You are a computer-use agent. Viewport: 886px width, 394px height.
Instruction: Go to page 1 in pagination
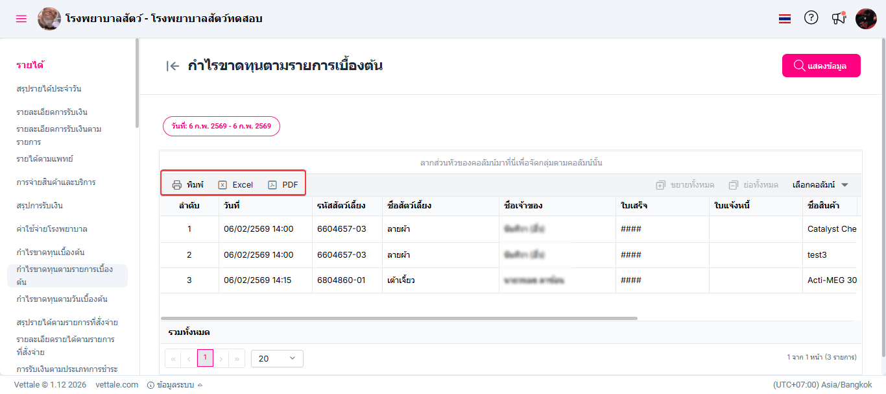pos(205,358)
